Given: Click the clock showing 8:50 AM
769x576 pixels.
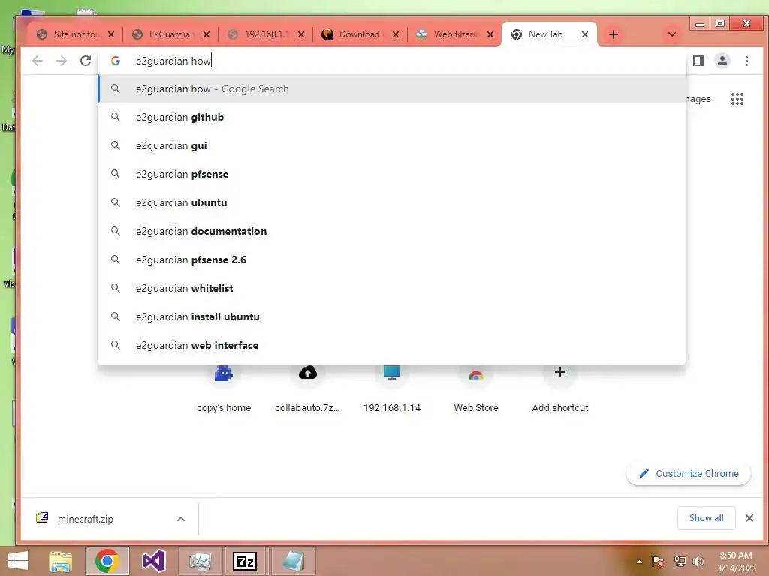Looking at the screenshot, I should point(736,562).
